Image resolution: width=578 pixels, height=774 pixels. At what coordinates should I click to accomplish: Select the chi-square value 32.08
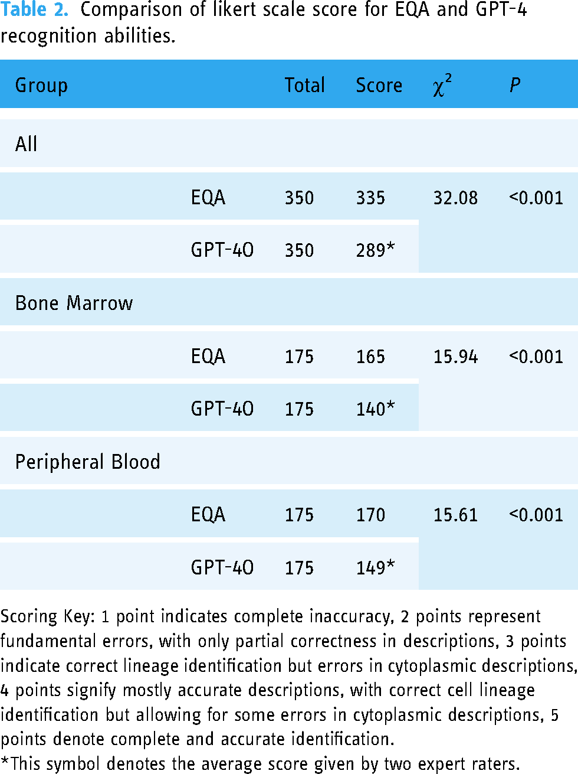click(455, 198)
